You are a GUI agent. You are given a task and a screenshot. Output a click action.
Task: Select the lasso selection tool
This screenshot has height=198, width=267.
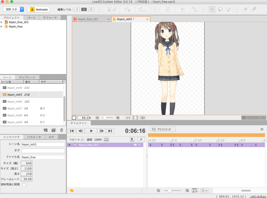[x=220, y=9]
